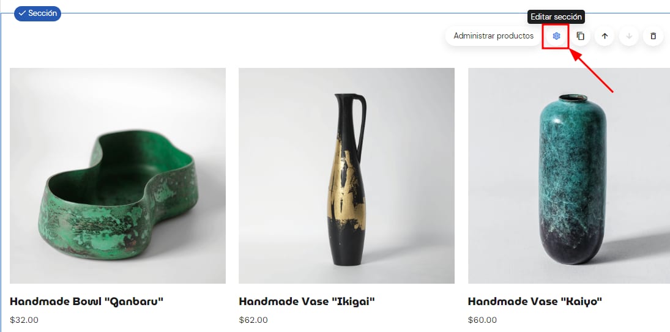The image size is (670, 332).
Task: Click the $32.00 price
Action: pyautogui.click(x=24, y=320)
